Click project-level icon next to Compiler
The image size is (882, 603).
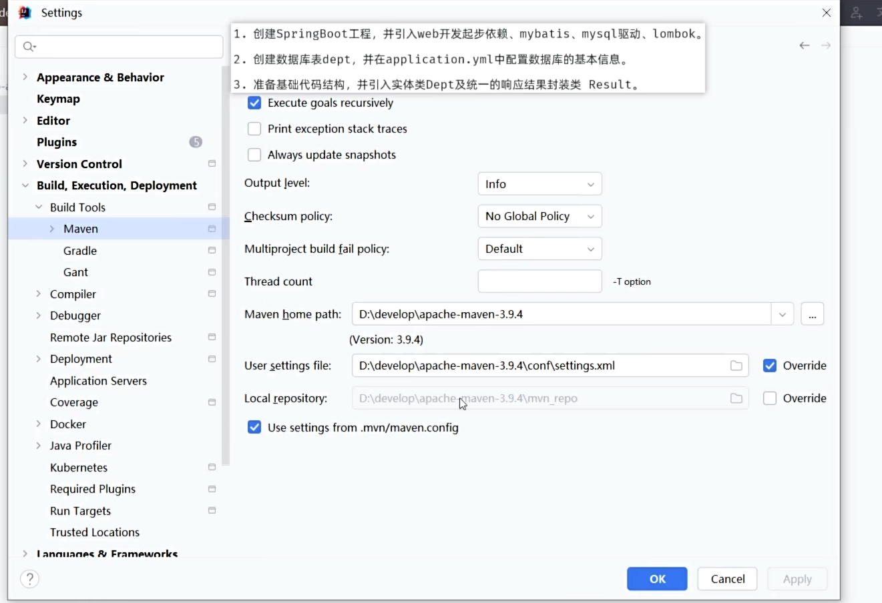(x=212, y=293)
